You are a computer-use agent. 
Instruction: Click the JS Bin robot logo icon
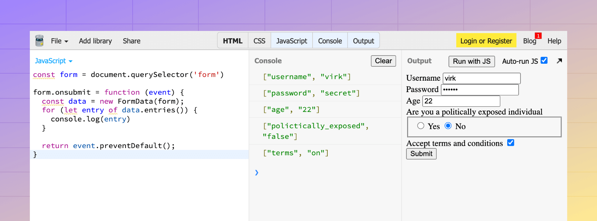pos(39,41)
